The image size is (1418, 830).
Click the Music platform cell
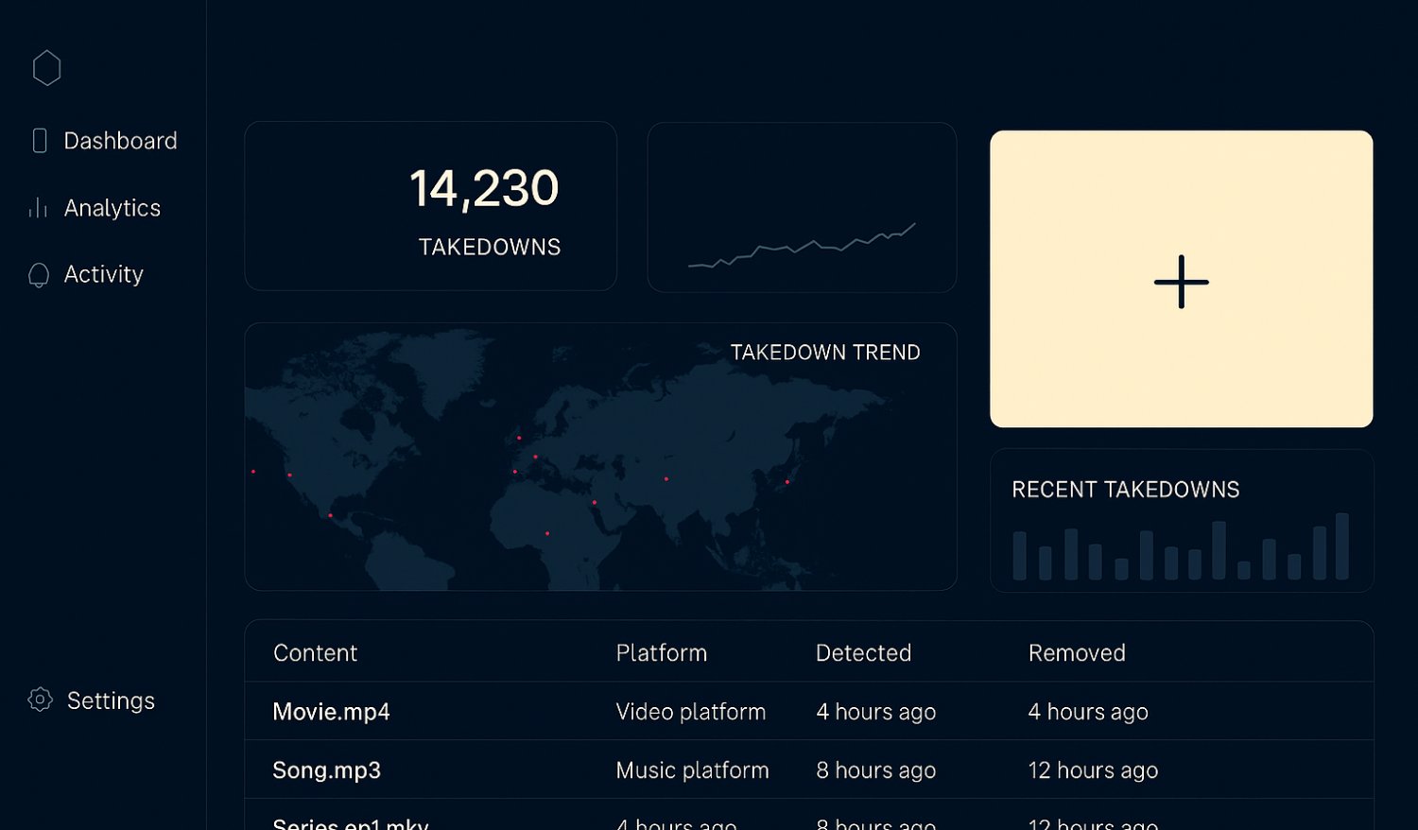click(693, 770)
